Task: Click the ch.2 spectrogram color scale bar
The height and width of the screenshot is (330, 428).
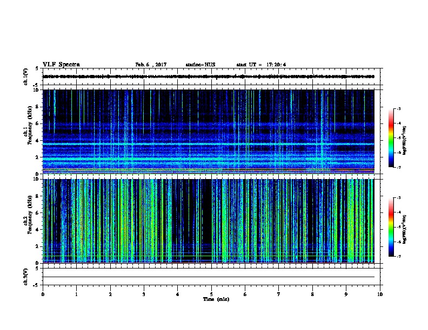Action: tap(391, 227)
